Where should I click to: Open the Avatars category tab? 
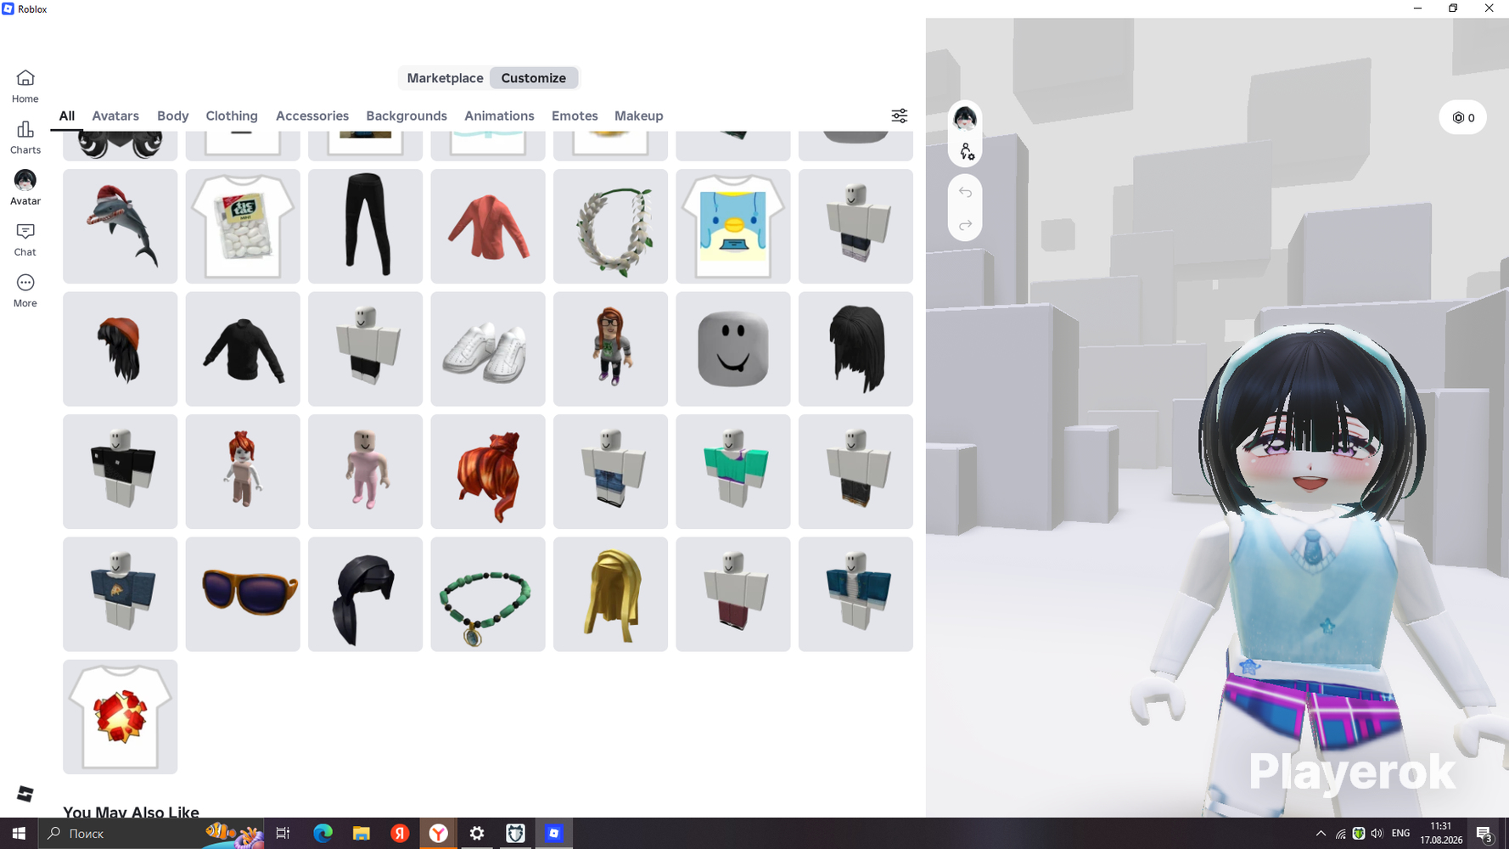[115, 115]
